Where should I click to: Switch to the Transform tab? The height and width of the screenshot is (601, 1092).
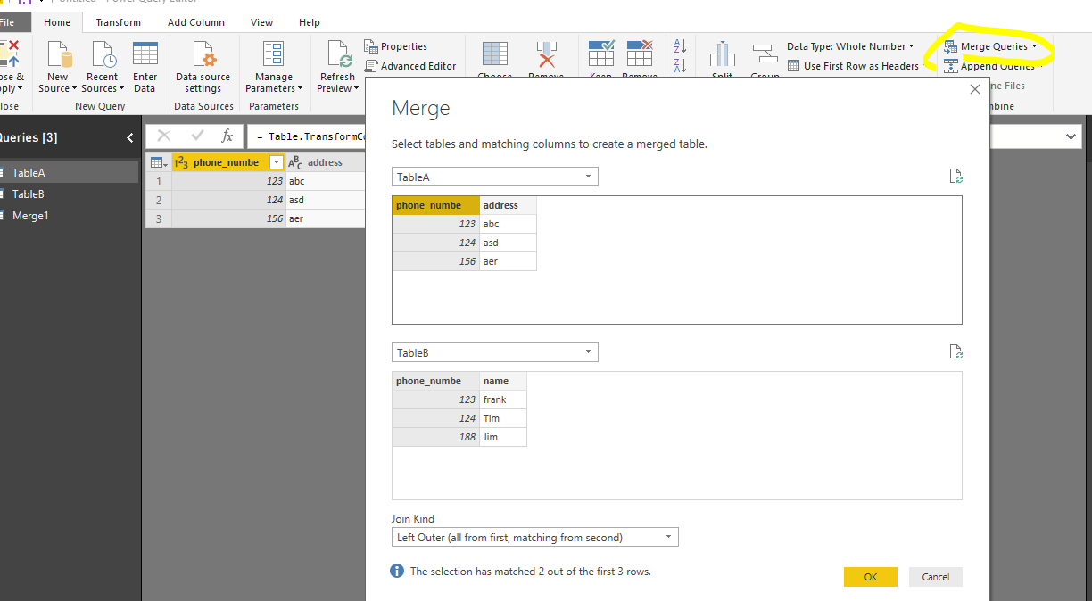tap(119, 22)
